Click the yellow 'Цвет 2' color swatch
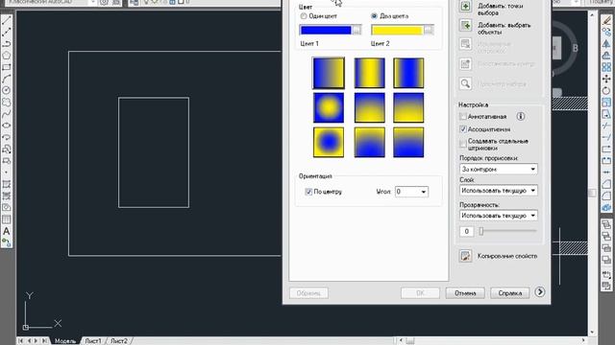 click(397, 30)
